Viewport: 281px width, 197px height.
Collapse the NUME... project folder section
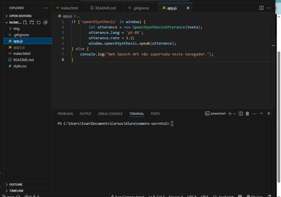13,22
